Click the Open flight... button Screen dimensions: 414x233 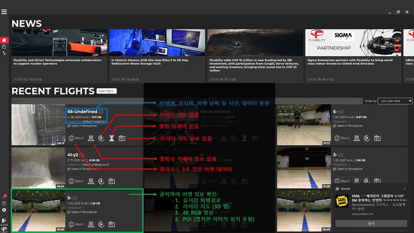pos(107,91)
